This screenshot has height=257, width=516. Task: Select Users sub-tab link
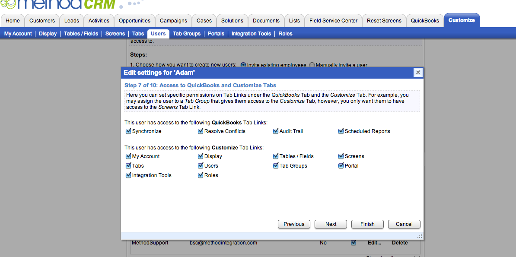coord(158,34)
